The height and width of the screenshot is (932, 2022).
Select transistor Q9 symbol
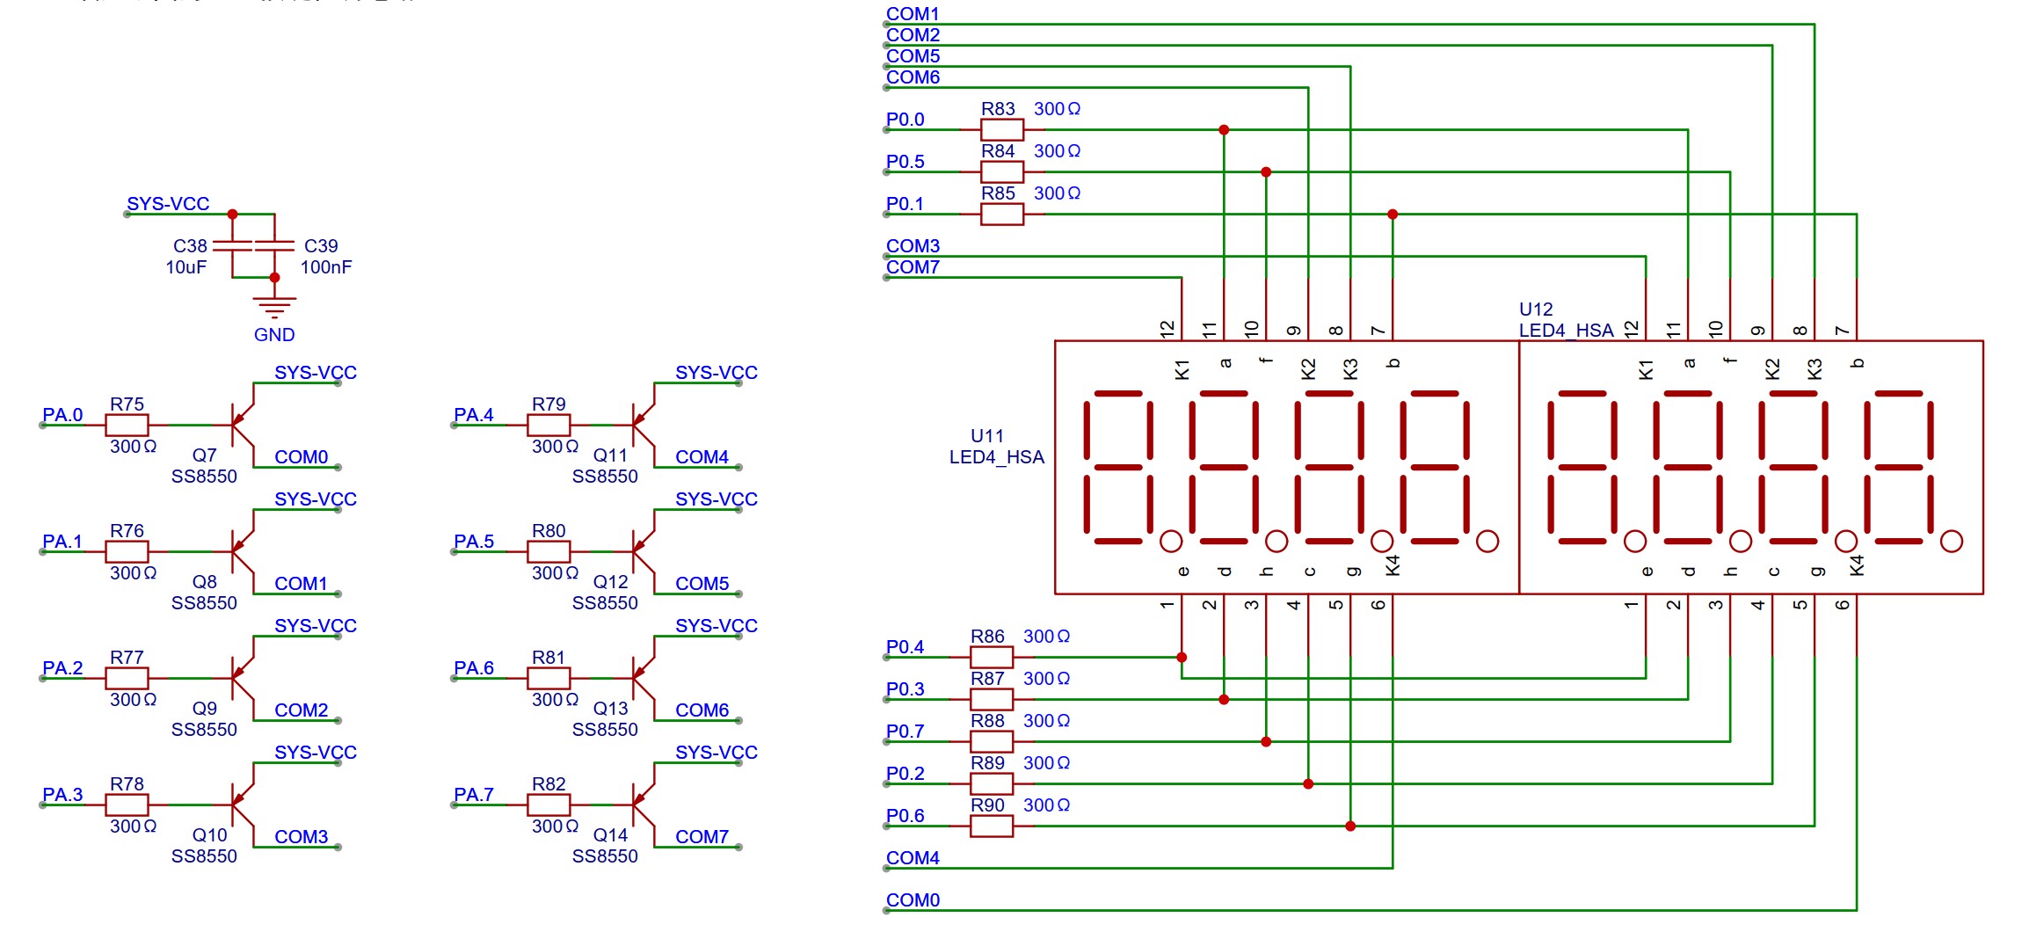pos(243,678)
